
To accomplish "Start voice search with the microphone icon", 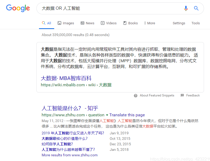I will pos(186,8).
